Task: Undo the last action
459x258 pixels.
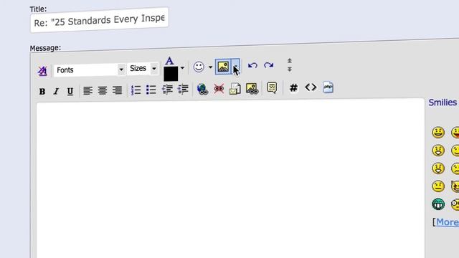Action: tap(252, 65)
